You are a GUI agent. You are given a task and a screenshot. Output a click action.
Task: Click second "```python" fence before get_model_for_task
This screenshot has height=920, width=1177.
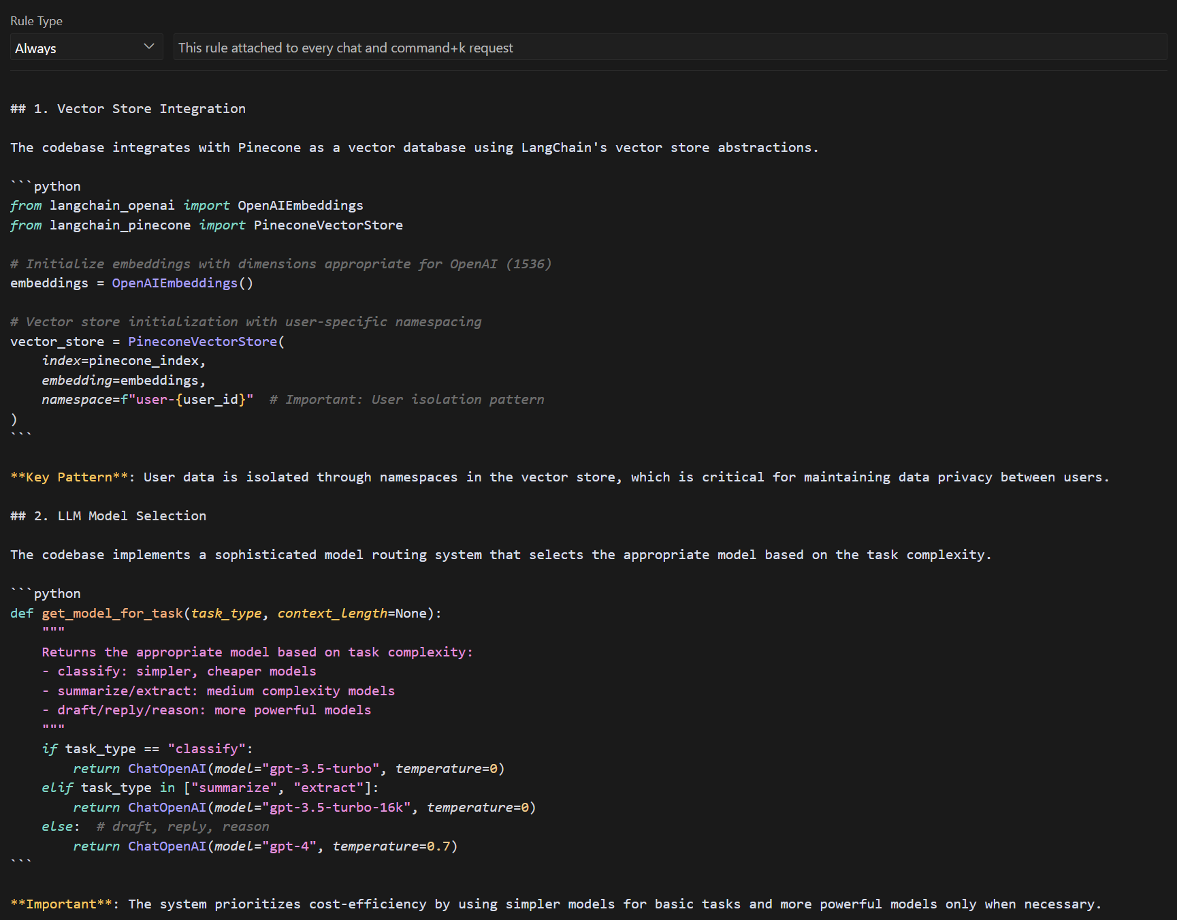[x=45, y=593]
